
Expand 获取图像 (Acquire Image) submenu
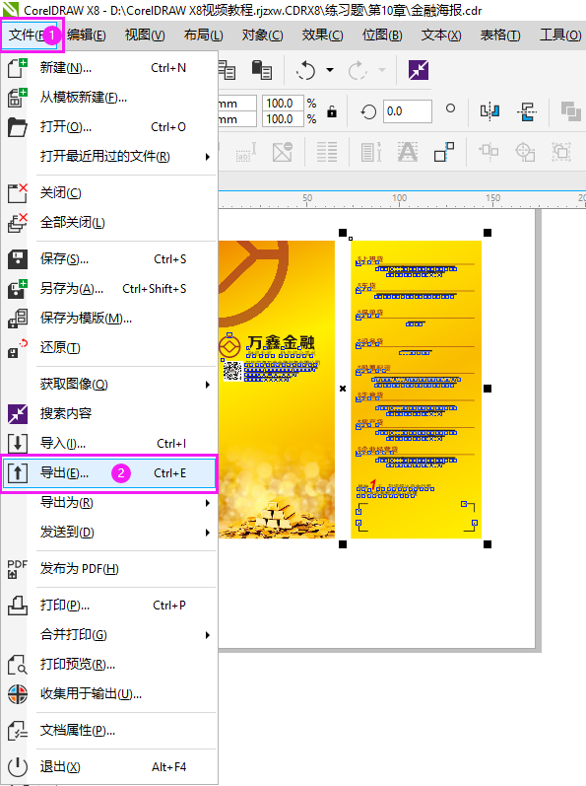[x=109, y=385]
